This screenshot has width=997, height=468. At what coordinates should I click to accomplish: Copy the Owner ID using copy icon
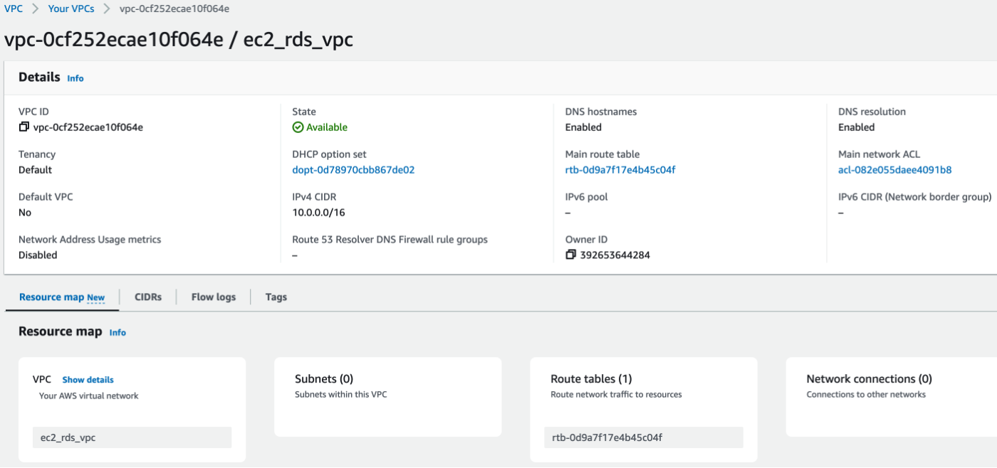coord(570,255)
